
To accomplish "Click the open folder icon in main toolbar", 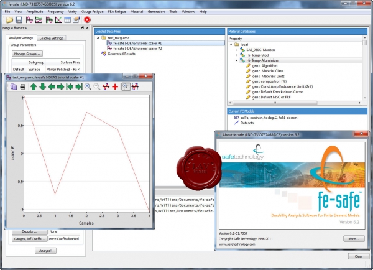I will (x=9, y=20).
